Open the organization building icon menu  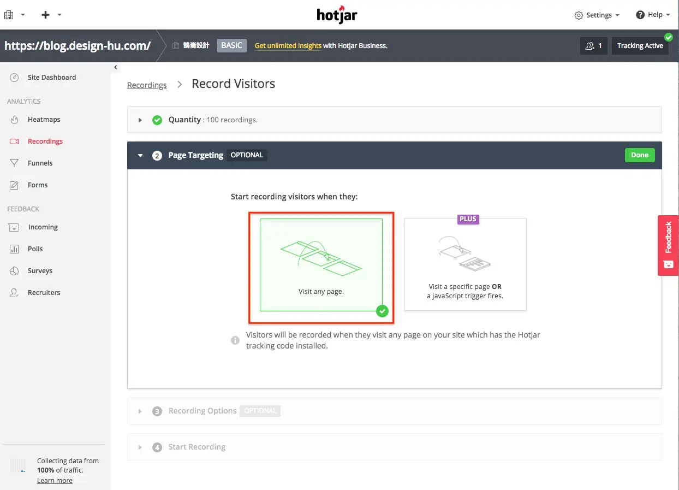(x=9, y=15)
